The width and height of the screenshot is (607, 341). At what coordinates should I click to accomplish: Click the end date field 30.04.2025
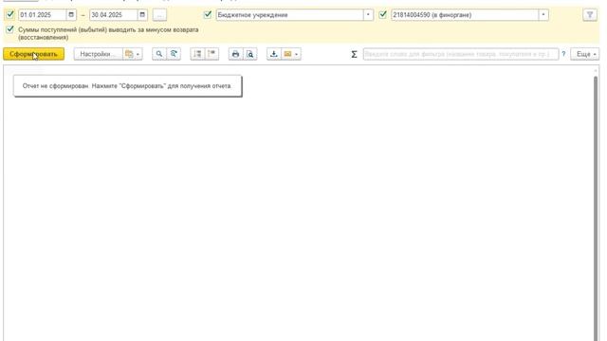point(113,15)
